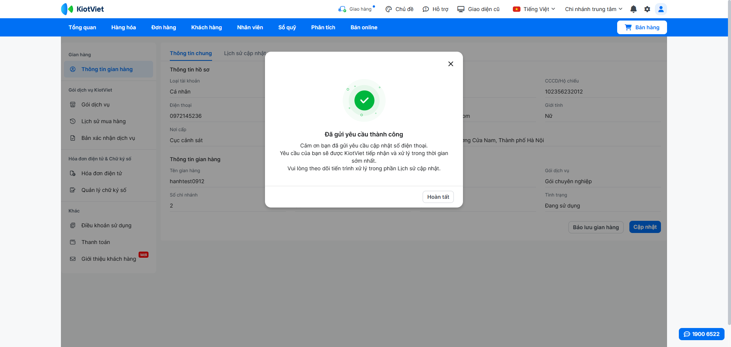Open the Phân tích menu
This screenshot has width=731, height=347.
[323, 27]
